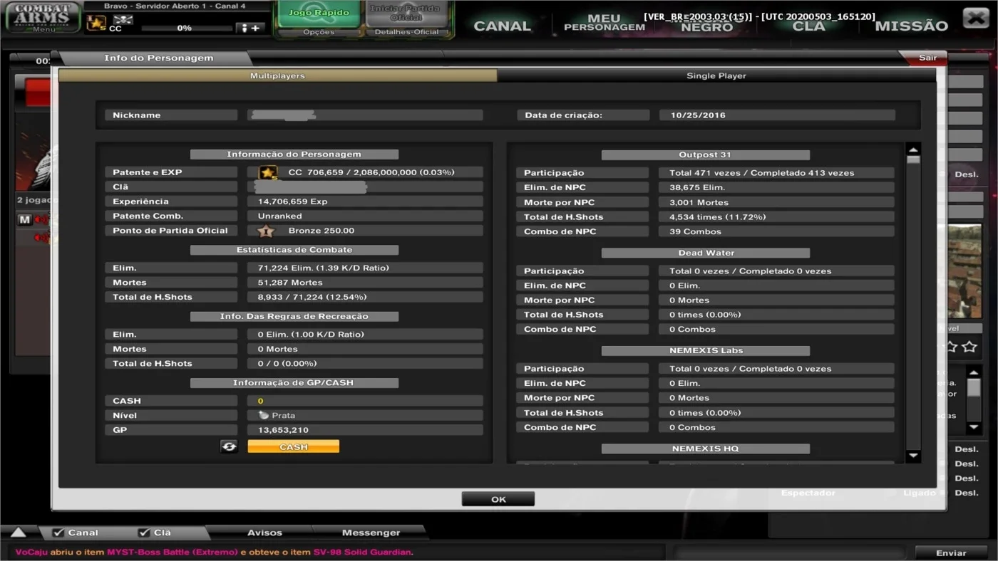The height and width of the screenshot is (561, 998).
Task: Confirm with the OK button
Action: (498, 499)
